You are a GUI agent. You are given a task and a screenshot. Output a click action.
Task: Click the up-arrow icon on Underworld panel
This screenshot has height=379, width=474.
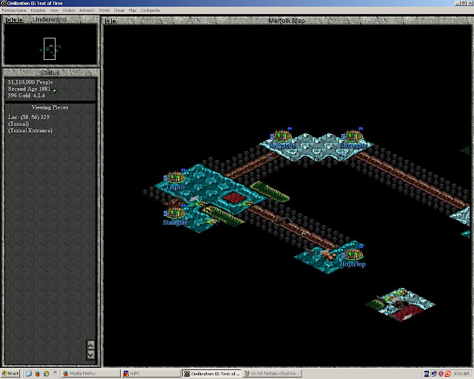click(20, 20)
